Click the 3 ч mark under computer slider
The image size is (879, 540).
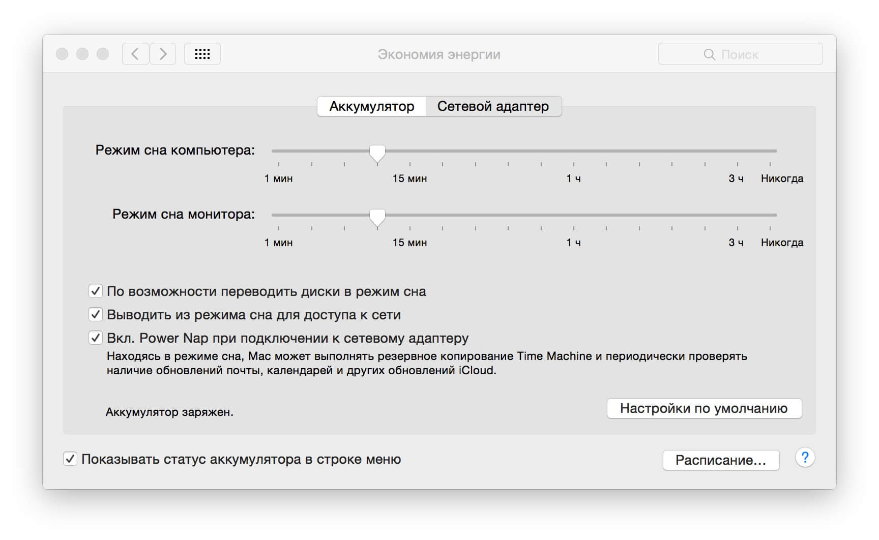click(x=736, y=178)
